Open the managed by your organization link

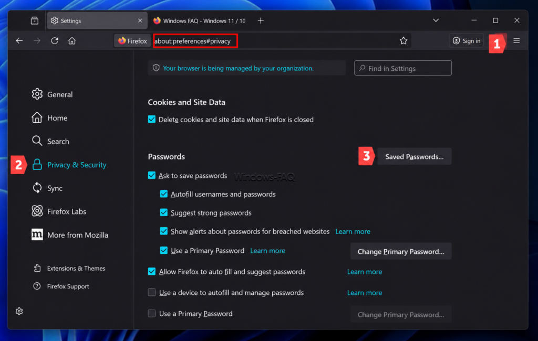tap(238, 68)
